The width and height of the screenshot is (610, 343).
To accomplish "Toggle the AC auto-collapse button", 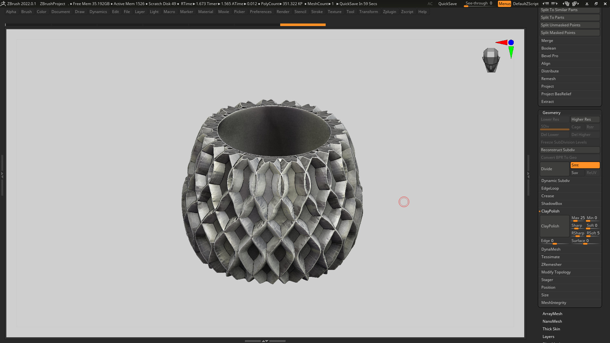I will tap(430, 3).
